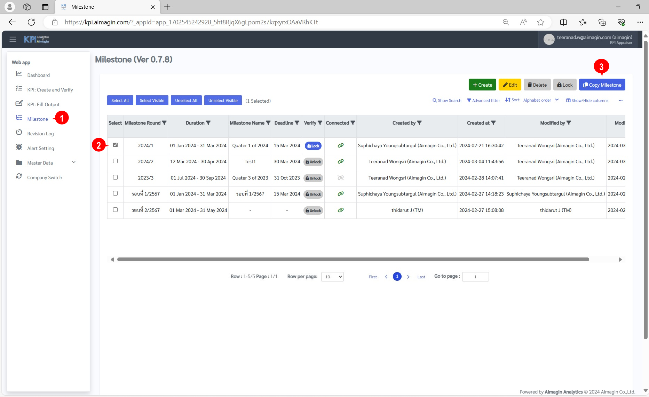The width and height of the screenshot is (649, 397).
Task: Click the connected link icon for Test1 row
Action: click(340, 161)
